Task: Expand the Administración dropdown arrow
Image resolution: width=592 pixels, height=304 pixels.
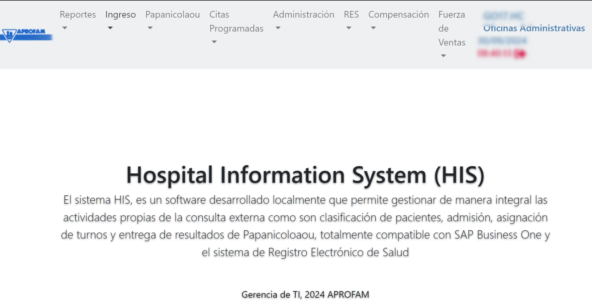Action: [x=278, y=28]
